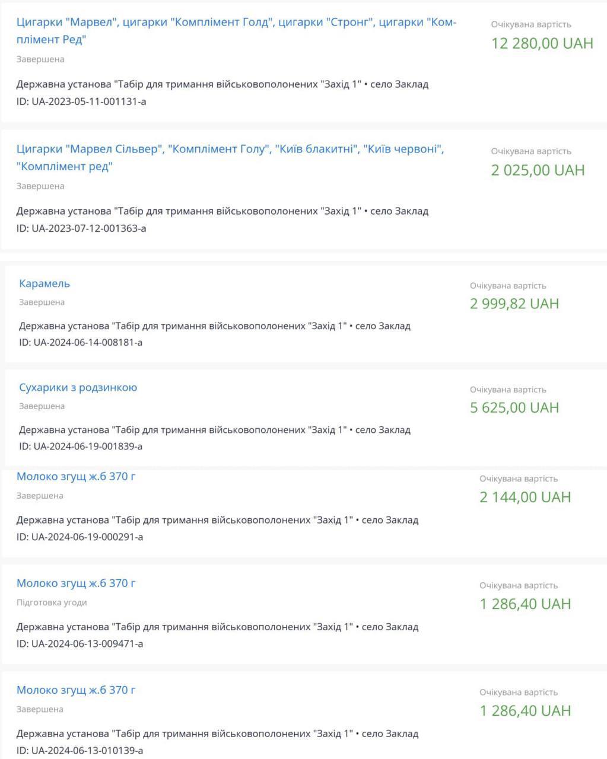Click the ID UA-2024-06-13-009471-a text

click(x=80, y=644)
